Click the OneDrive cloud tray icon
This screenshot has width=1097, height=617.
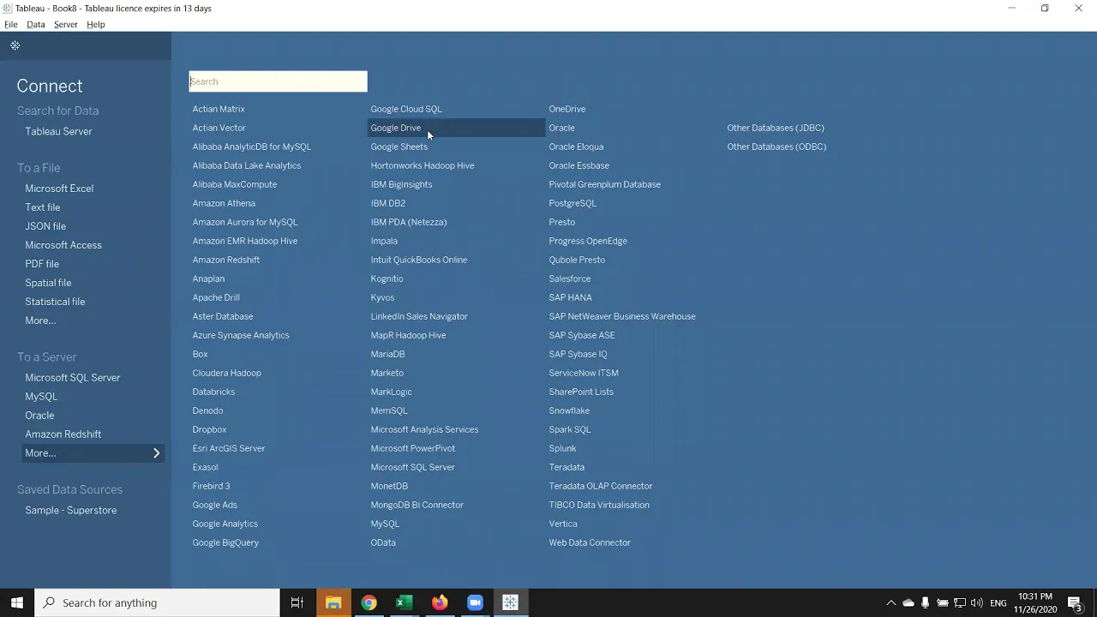click(908, 603)
